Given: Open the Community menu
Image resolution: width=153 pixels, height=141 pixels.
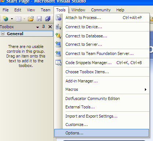Looking at the screenshot, I should 101,10.
